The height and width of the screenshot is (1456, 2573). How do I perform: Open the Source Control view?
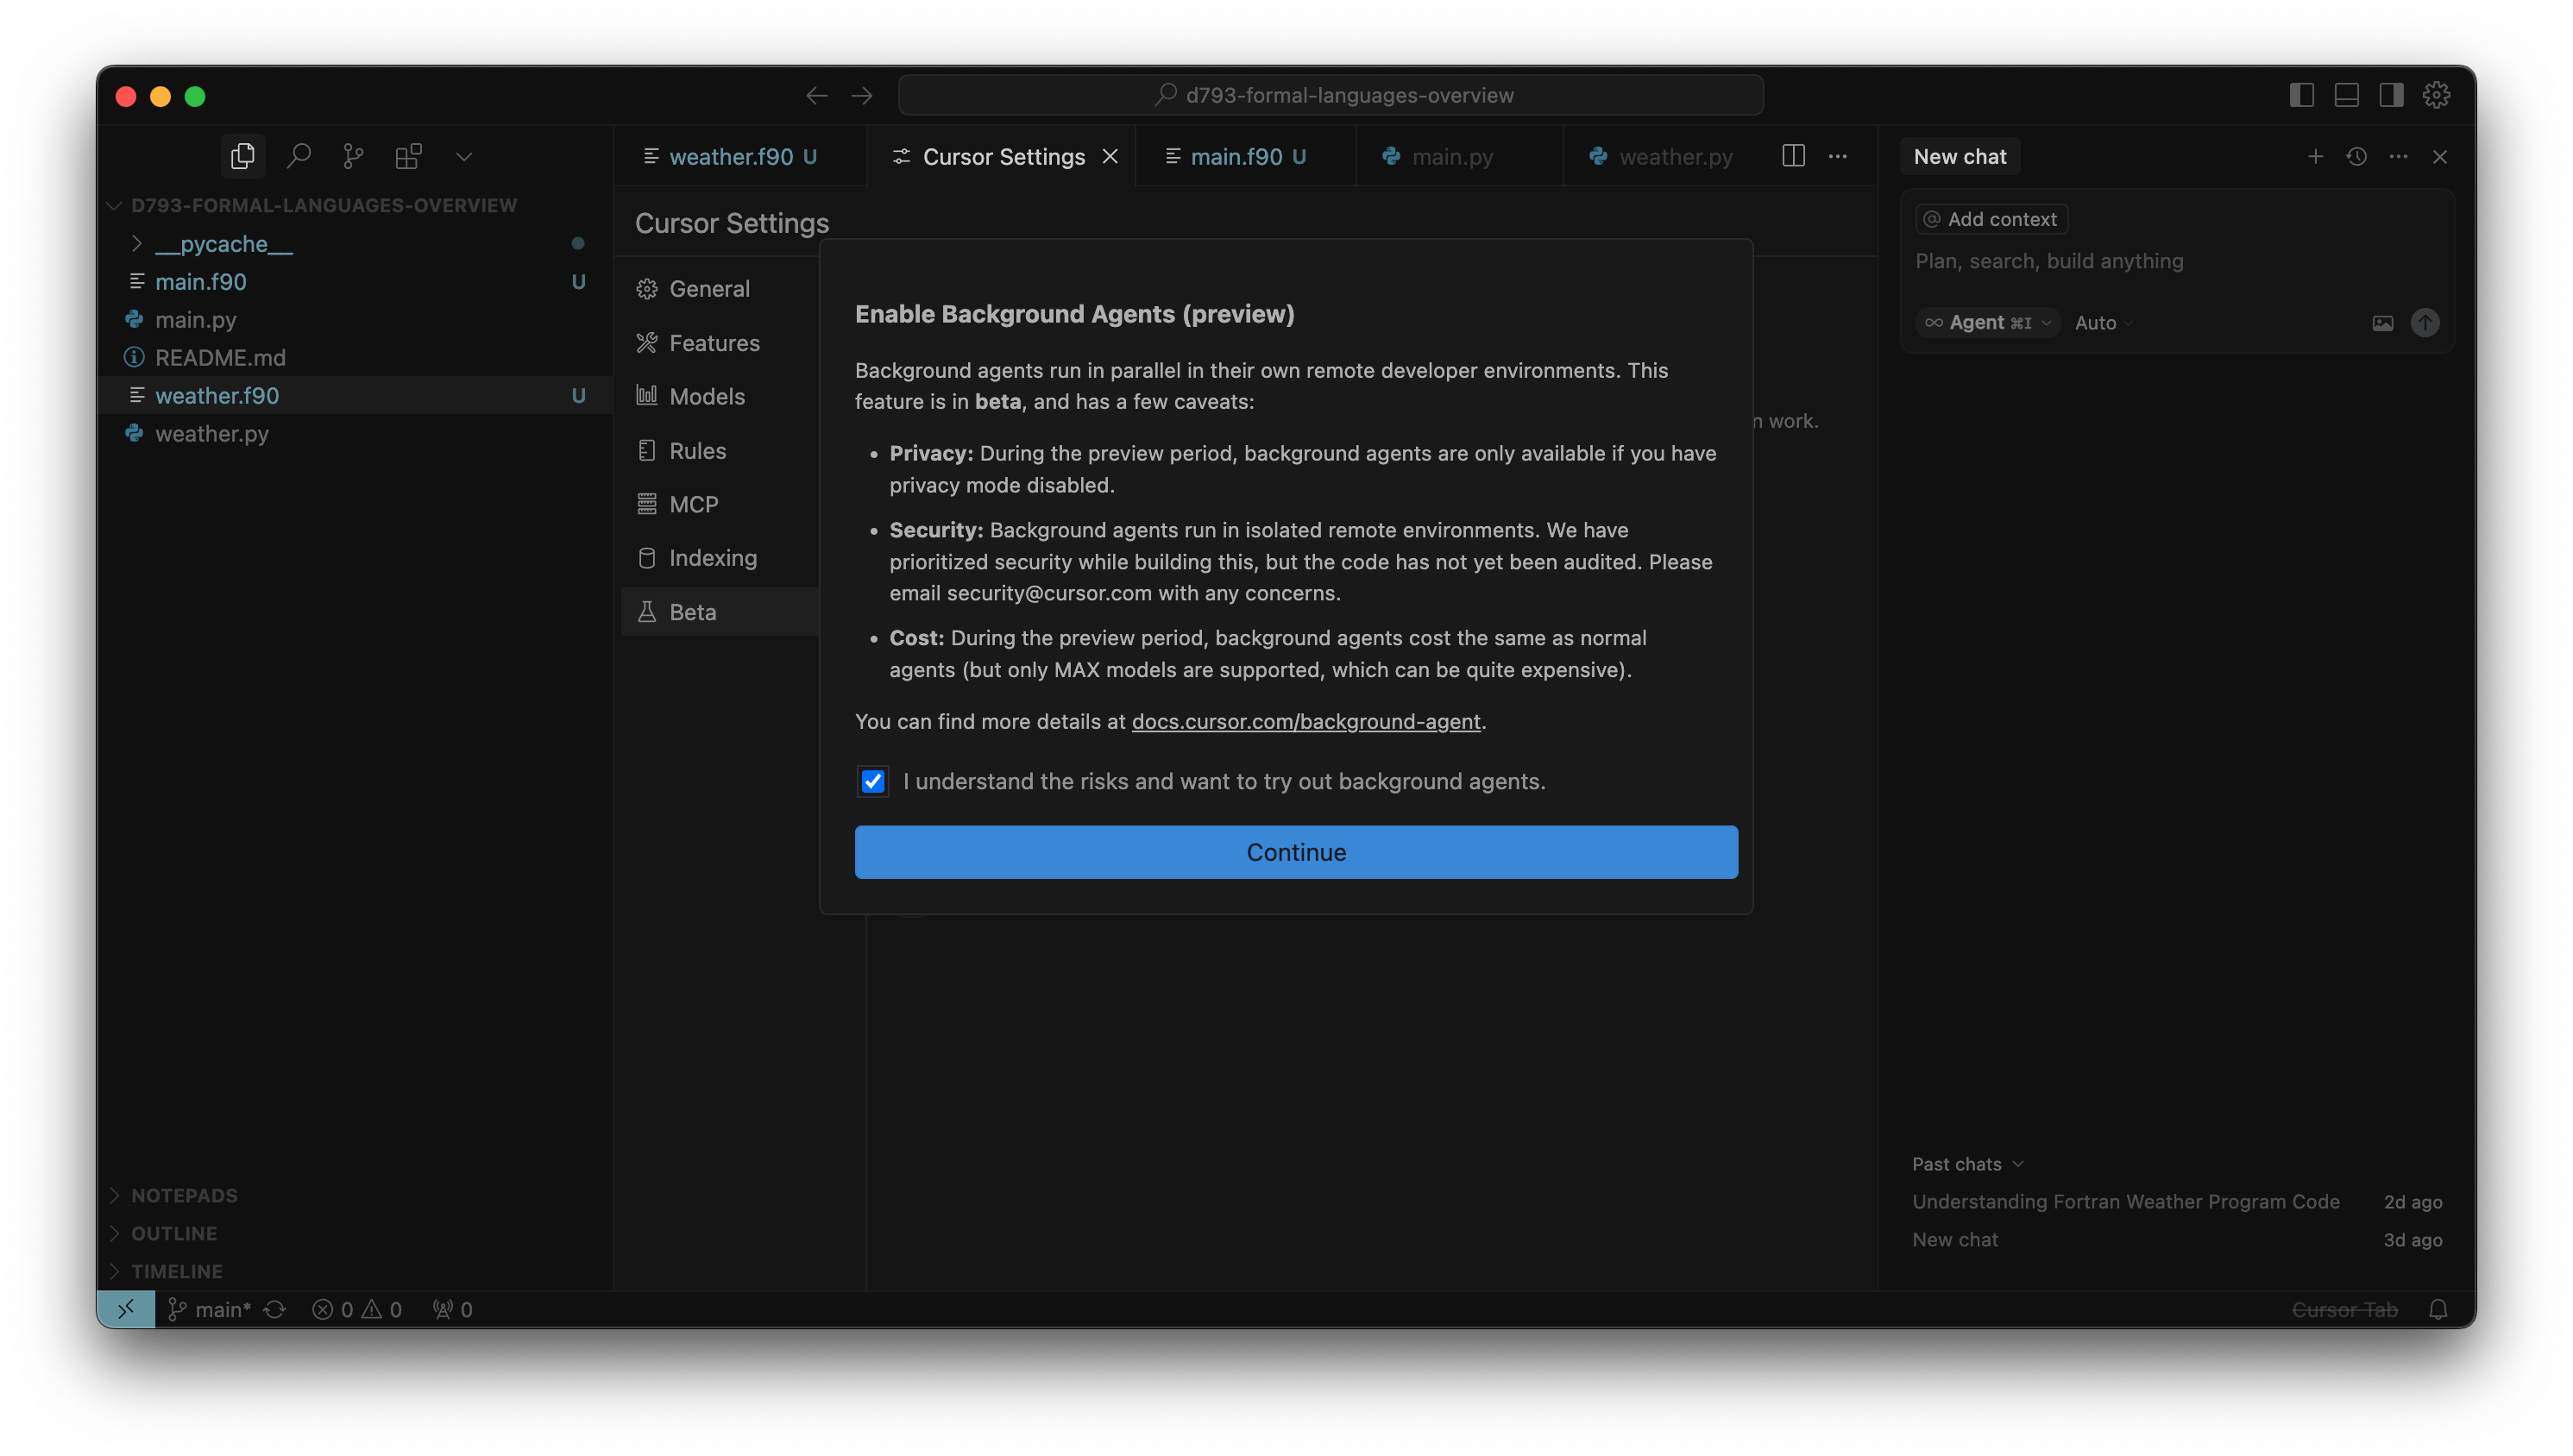352,156
